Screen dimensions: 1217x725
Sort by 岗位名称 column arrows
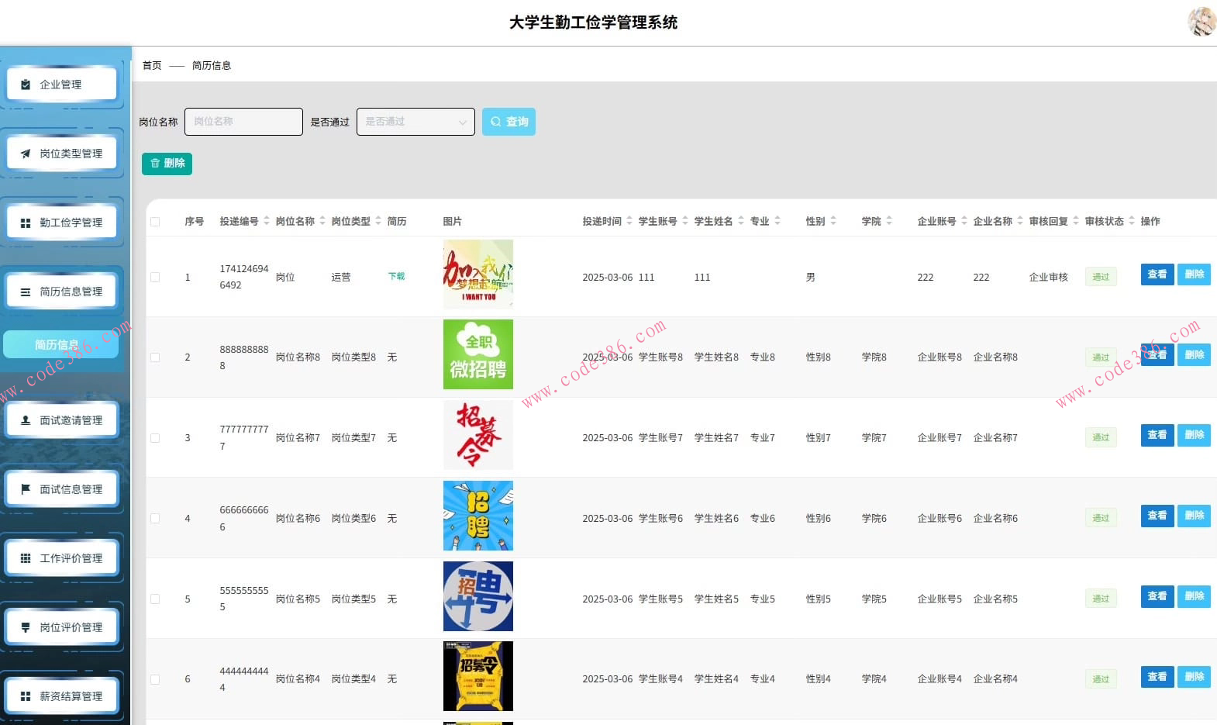pyautogui.click(x=322, y=221)
